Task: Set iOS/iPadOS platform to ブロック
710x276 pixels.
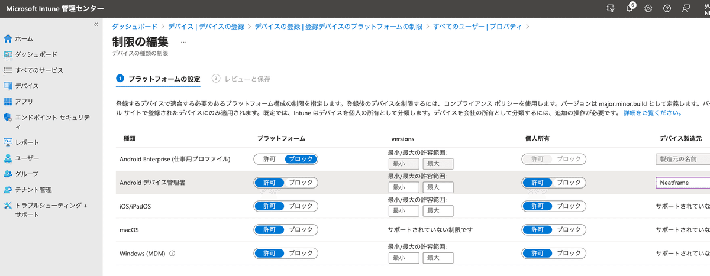Action: point(301,206)
